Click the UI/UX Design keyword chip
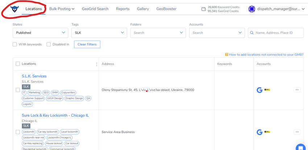 (55, 98)
